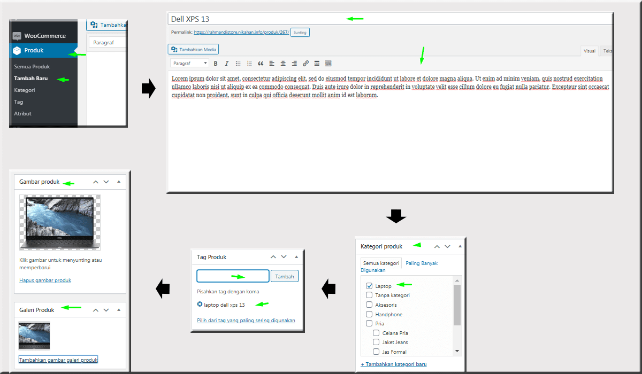
Task: Move Tag Produk panel up
Action: point(273,257)
